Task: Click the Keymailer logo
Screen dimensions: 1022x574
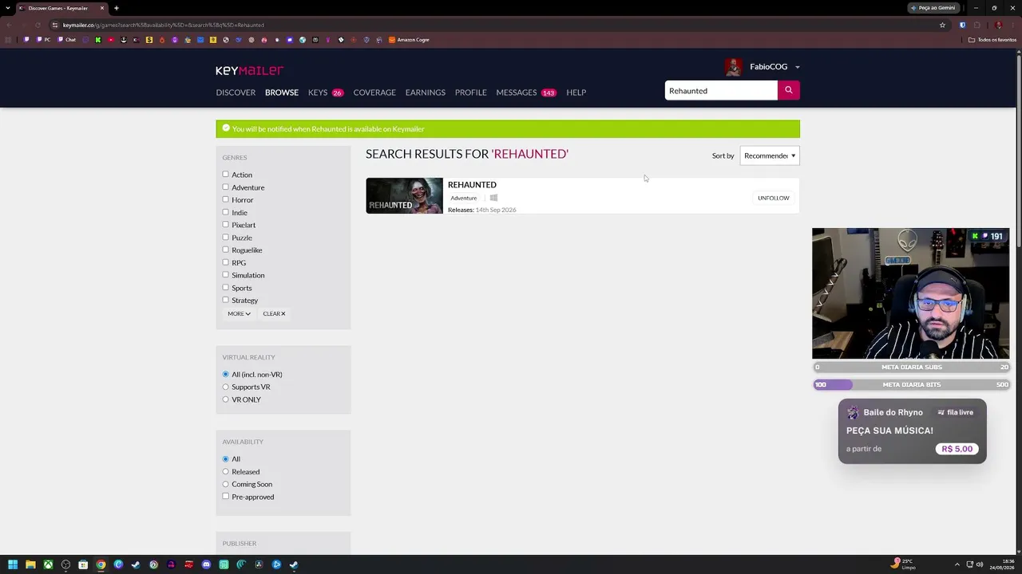Action: pos(249,70)
